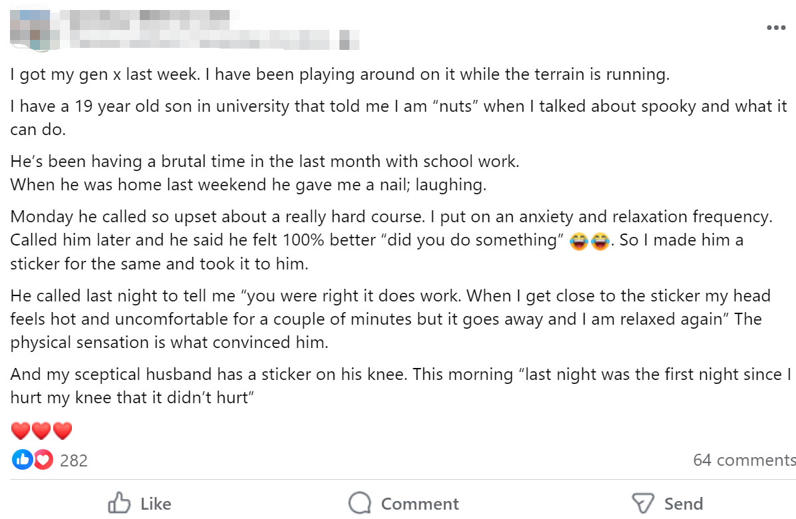Click the speech bubble Comment icon

pos(360,503)
